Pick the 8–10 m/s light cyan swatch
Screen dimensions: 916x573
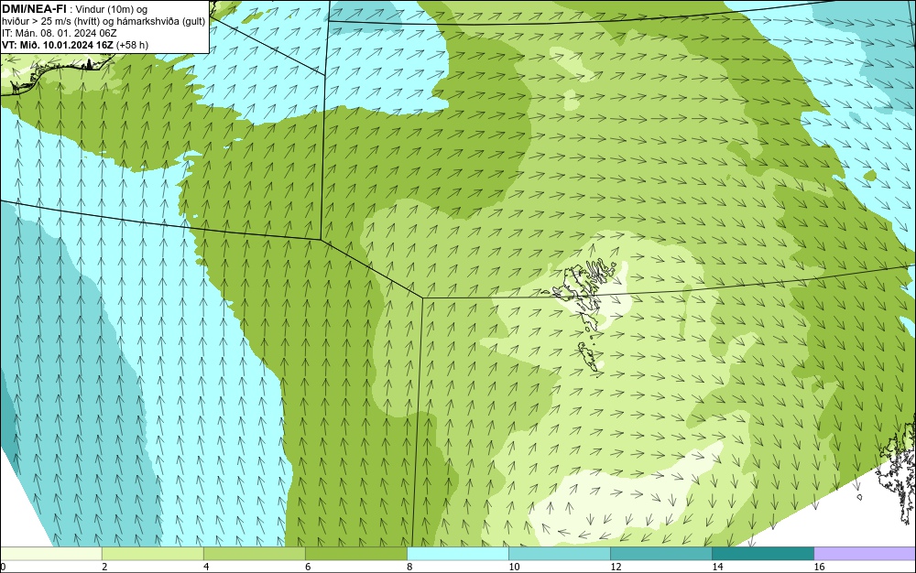(457, 553)
